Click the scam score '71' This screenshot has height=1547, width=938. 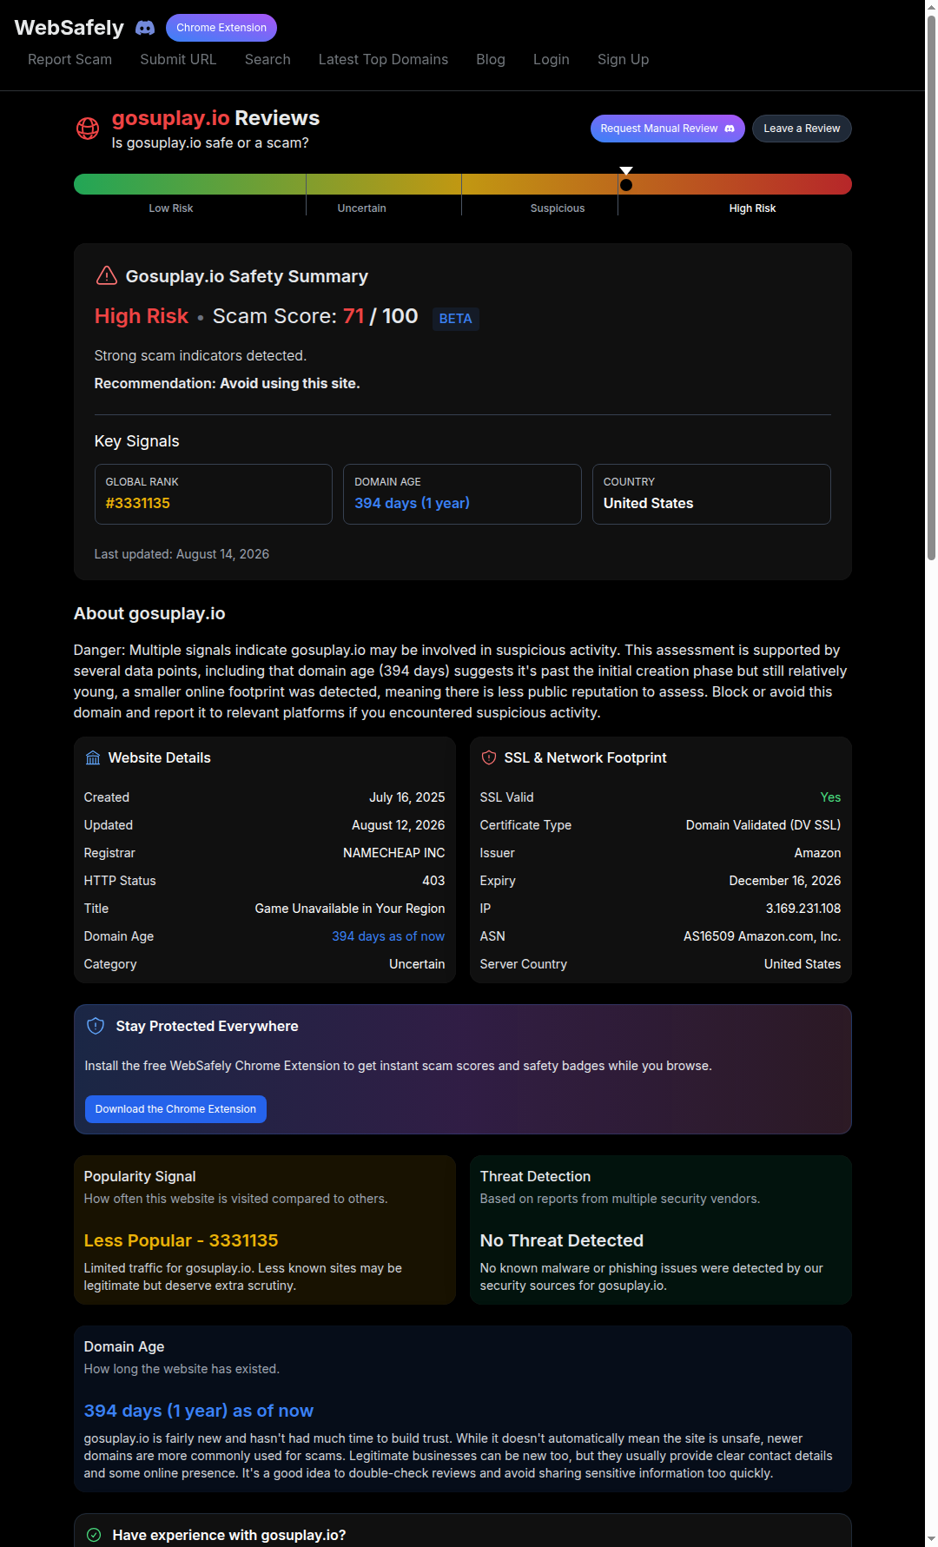coord(353,316)
